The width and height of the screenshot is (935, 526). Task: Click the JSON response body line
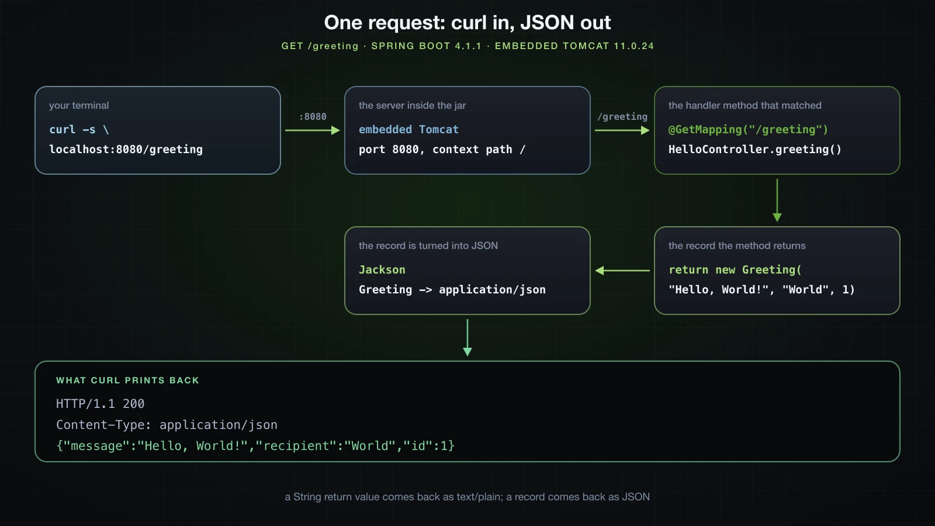255,446
